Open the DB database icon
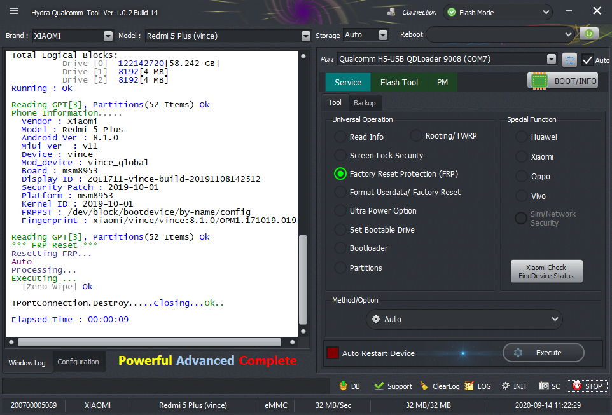 point(343,386)
